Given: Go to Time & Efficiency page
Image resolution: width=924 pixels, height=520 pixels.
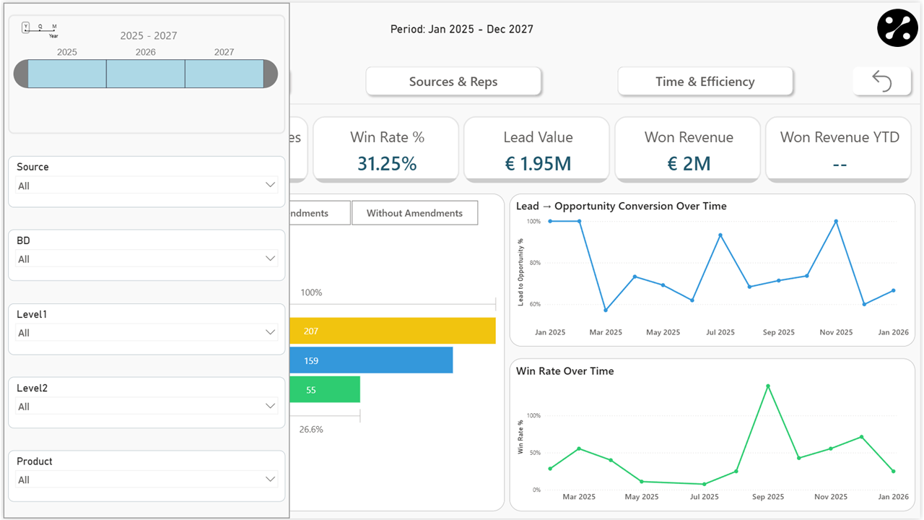Looking at the screenshot, I should 705,82.
